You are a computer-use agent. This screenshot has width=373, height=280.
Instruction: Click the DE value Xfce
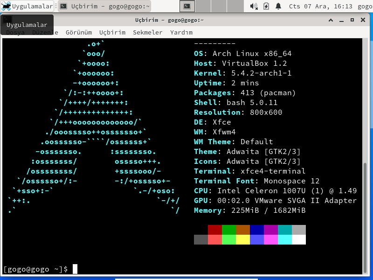click(222, 122)
